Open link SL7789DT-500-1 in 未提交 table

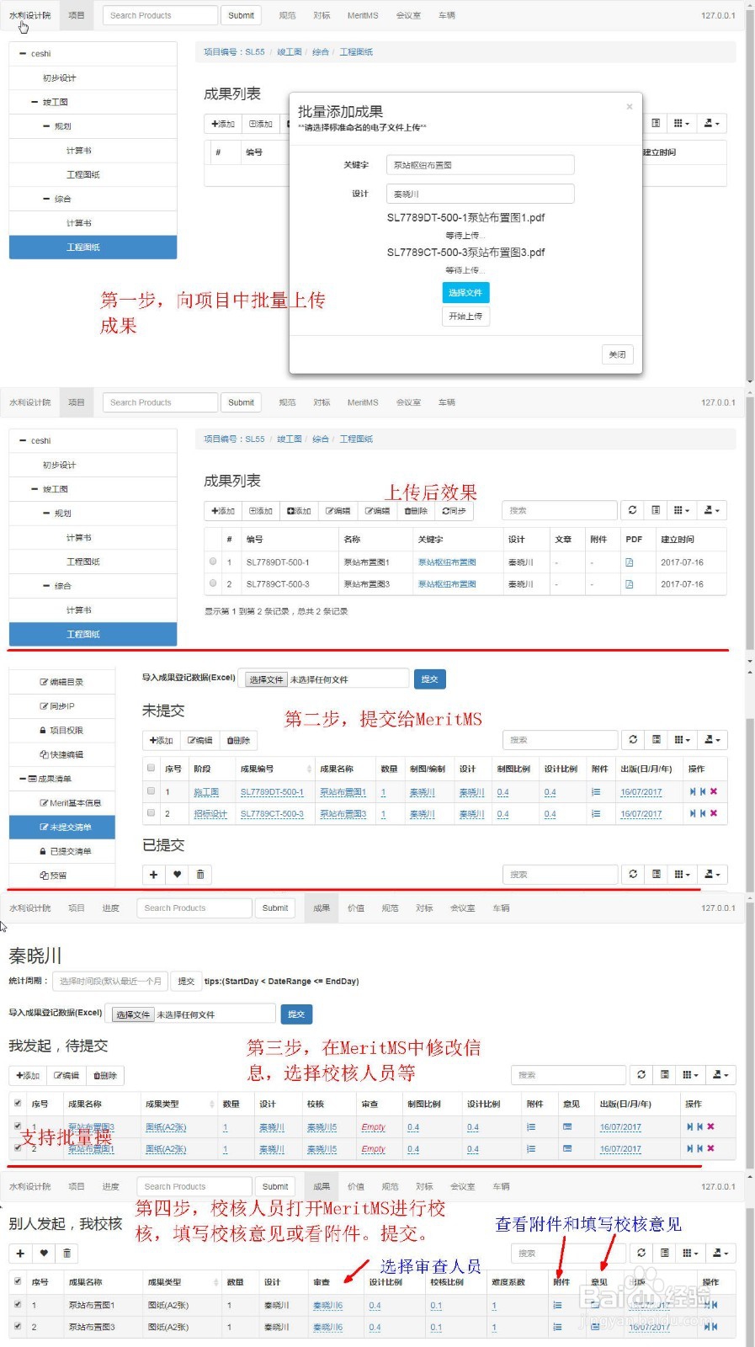click(x=272, y=792)
